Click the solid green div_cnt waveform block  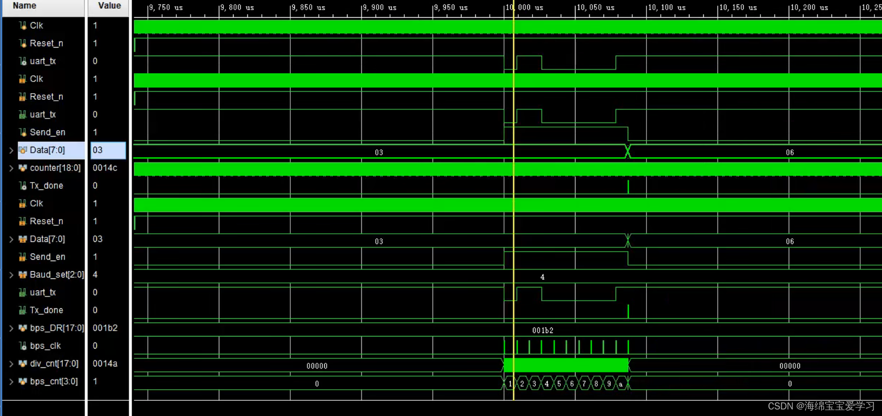566,365
